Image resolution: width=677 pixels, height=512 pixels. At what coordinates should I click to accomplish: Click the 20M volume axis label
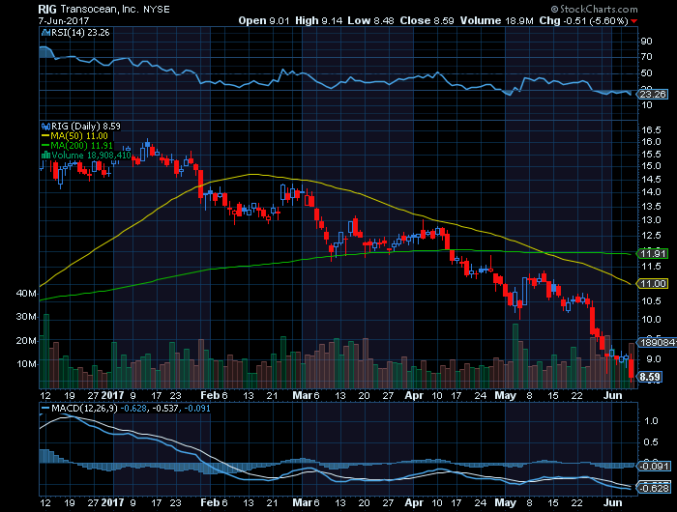[26, 341]
